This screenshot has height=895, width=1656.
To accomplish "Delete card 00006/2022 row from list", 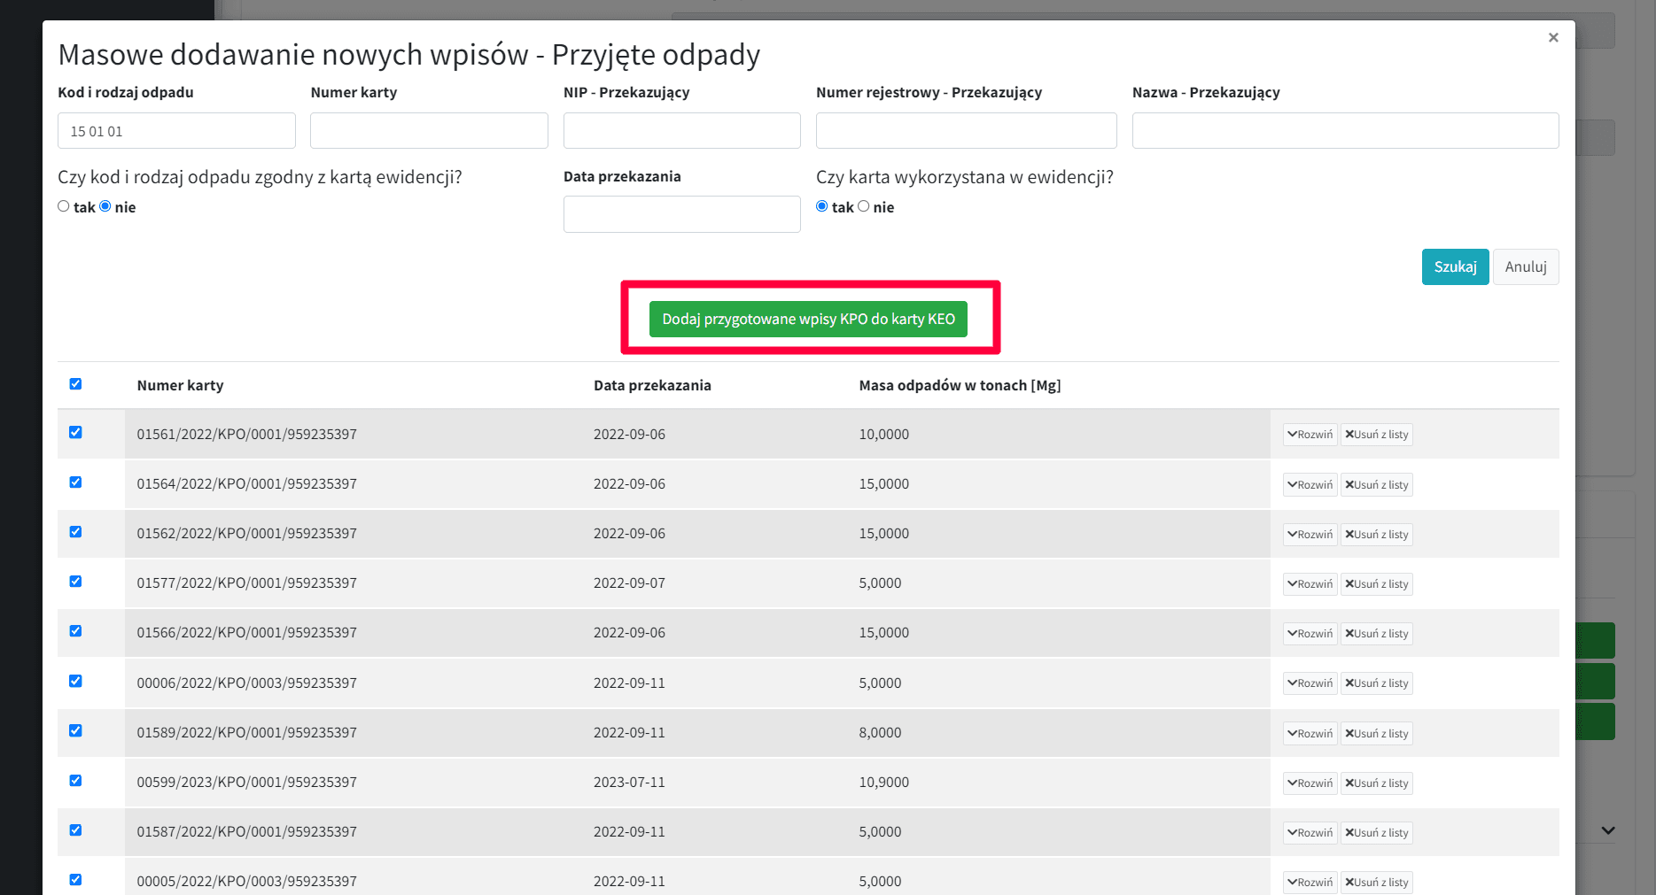I will coord(1376,683).
